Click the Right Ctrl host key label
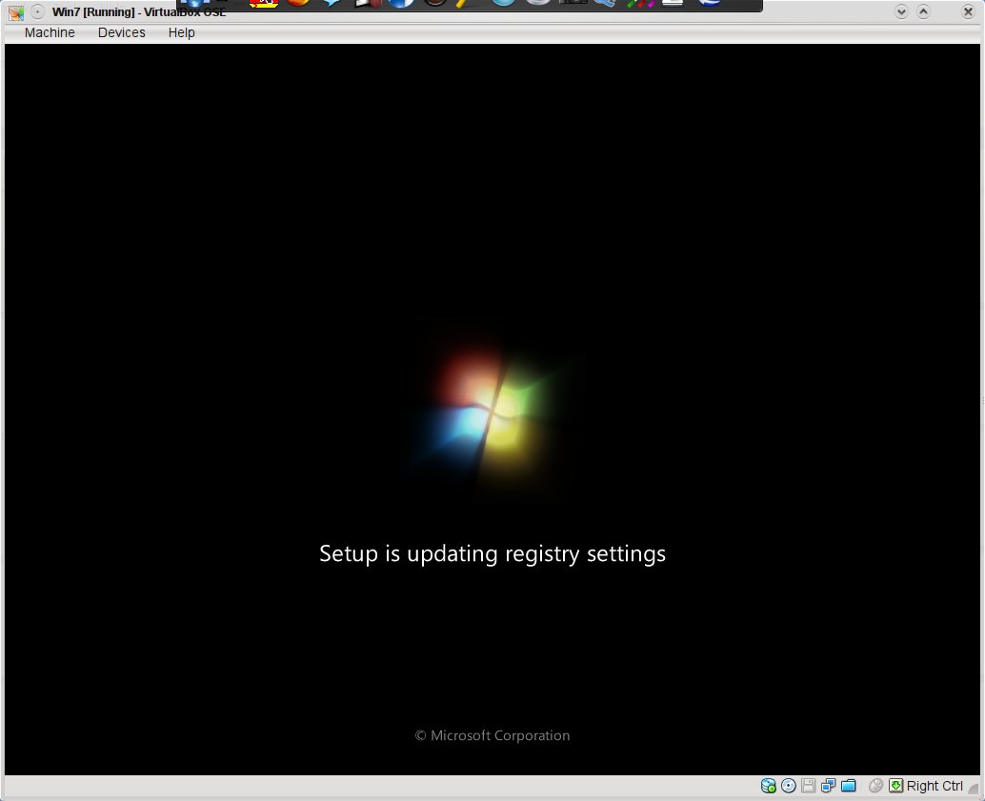The width and height of the screenshot is (985, 801). coord(935,786)
